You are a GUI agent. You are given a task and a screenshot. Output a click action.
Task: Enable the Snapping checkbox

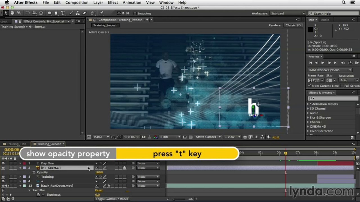coord(135,13)
